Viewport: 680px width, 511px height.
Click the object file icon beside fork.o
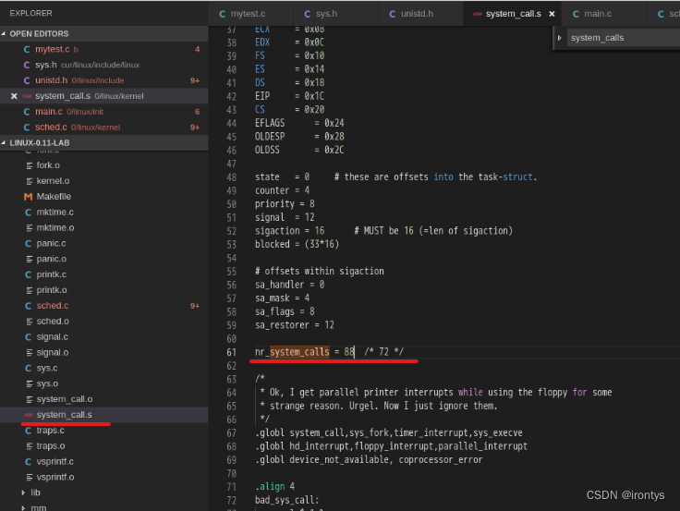[29, 165]
